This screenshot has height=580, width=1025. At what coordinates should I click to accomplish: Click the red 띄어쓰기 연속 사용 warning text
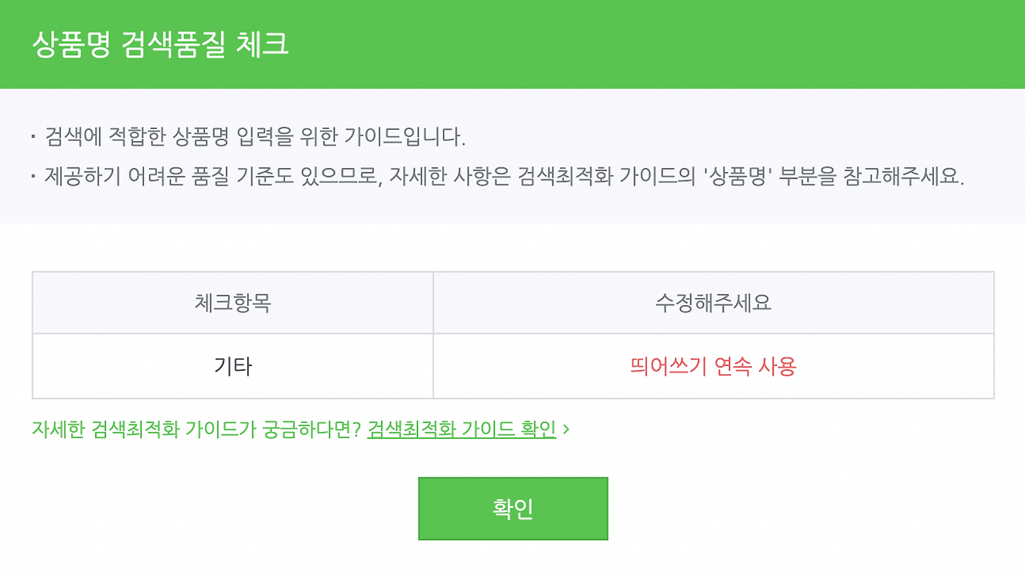click(x=713, y=366)
